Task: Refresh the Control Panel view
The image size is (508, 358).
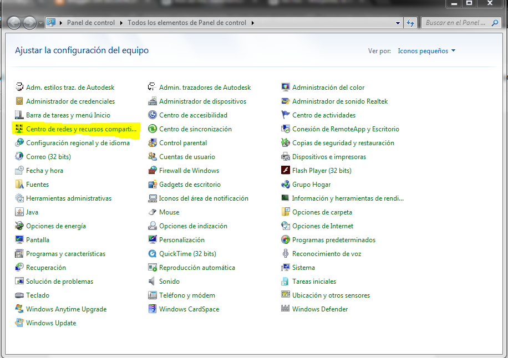Action: point(410,23)
